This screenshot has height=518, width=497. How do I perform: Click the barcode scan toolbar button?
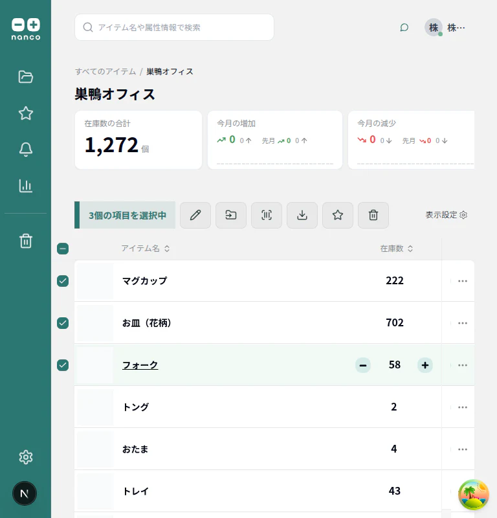(267, 215)
